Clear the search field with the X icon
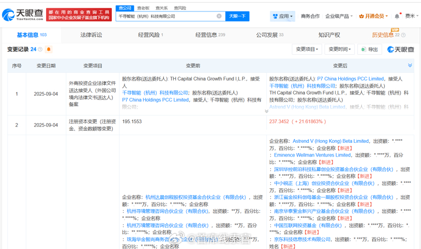The image size is (421, 249). [x=219, y=16]
